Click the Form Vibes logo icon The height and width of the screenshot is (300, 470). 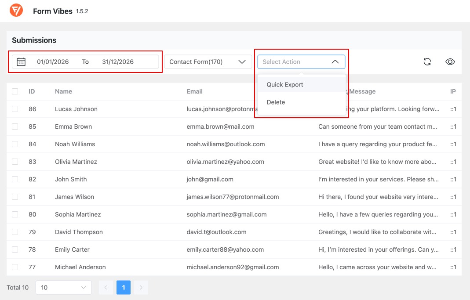[x=16, y=11]
